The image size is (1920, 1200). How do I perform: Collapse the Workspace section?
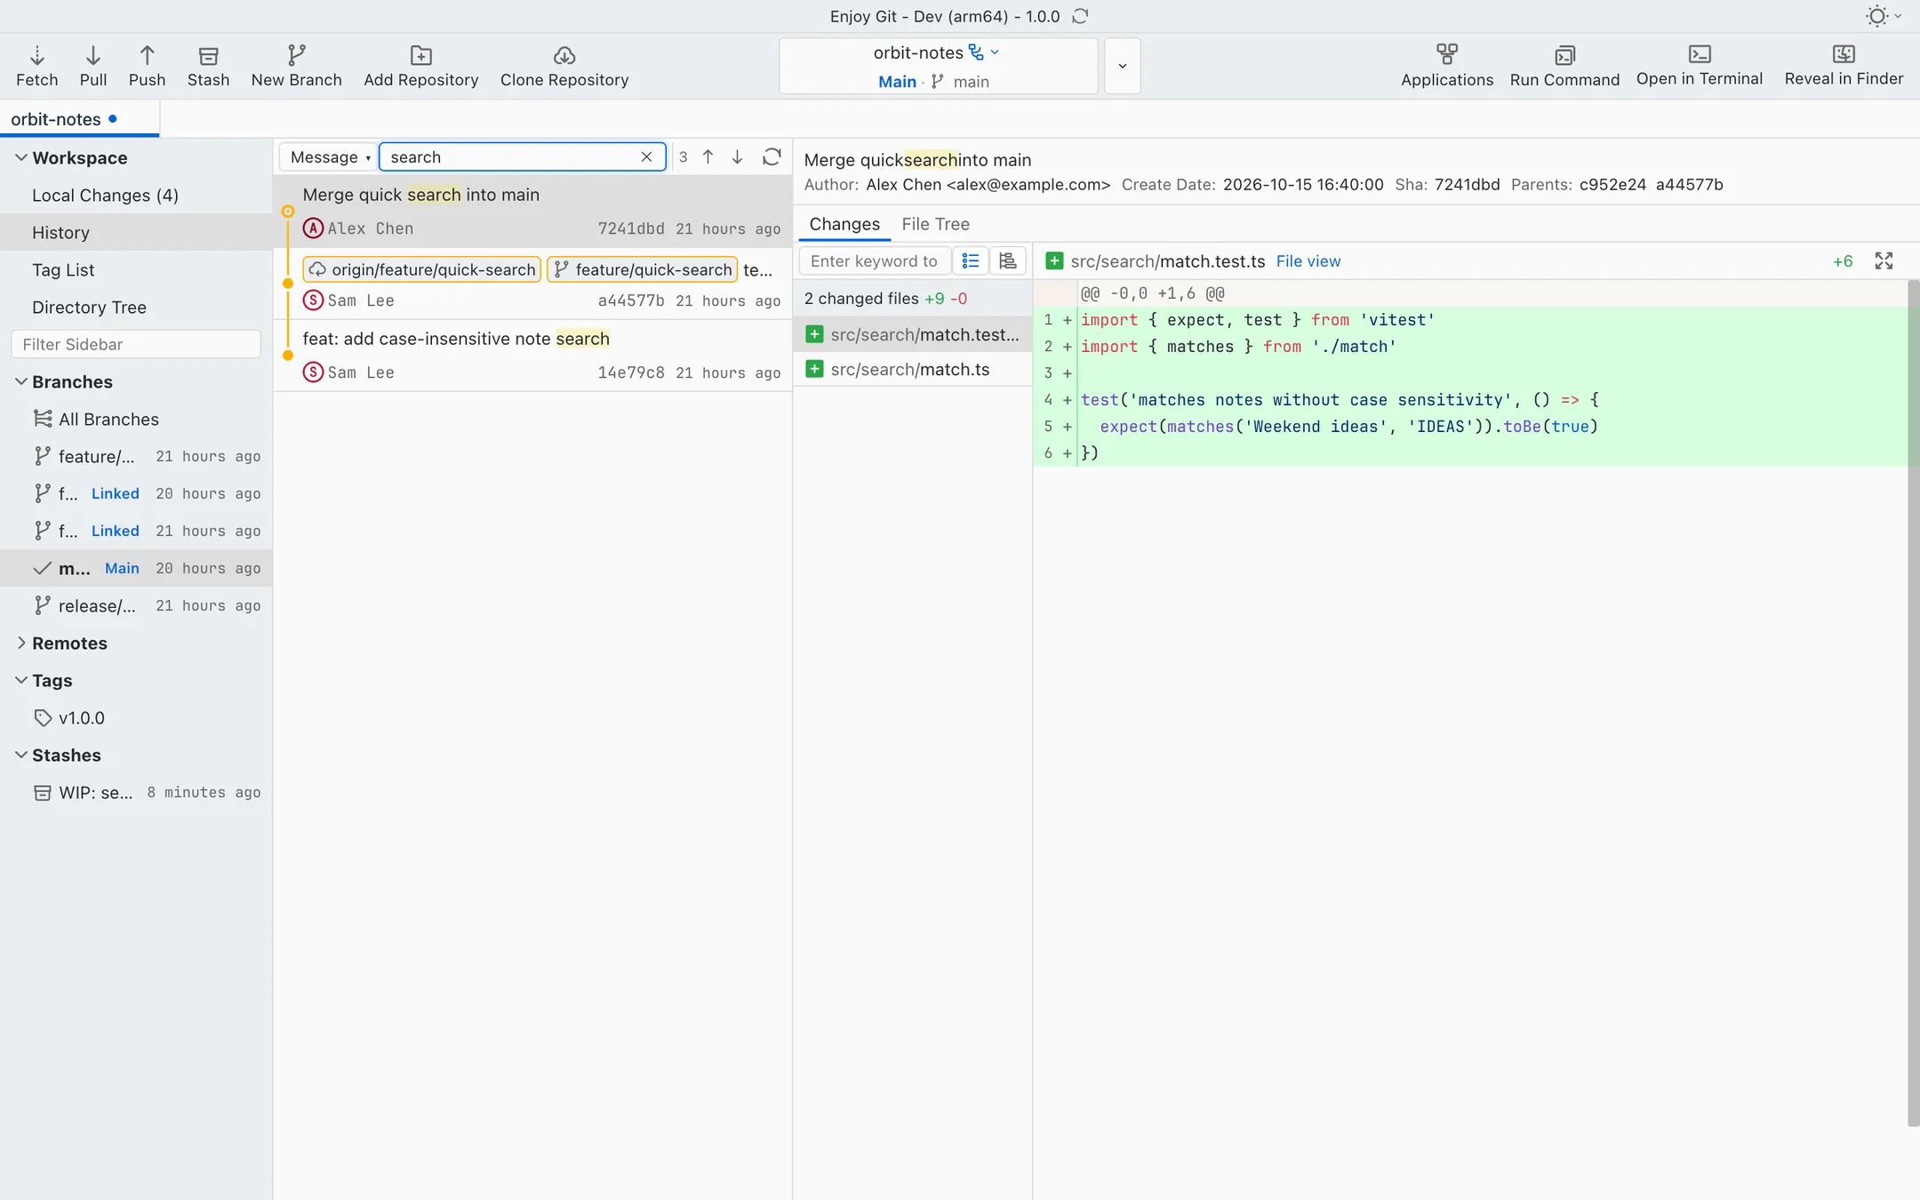tap(20, 157)
